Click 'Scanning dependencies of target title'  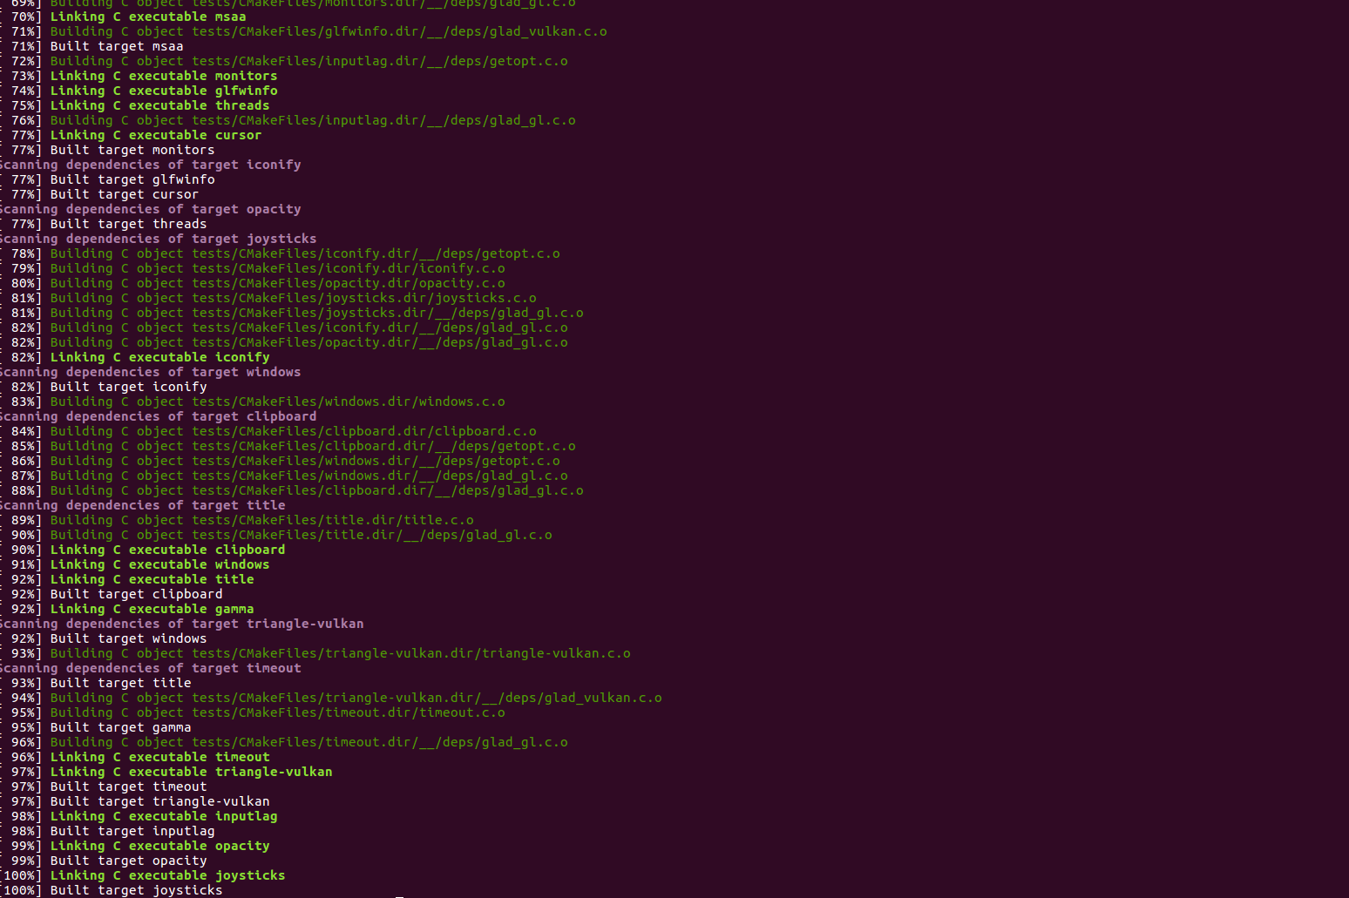coord(141,505)
